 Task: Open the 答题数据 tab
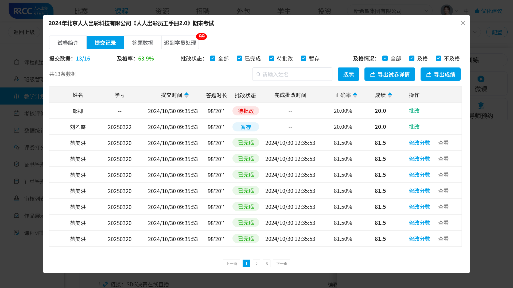(143, 42)
